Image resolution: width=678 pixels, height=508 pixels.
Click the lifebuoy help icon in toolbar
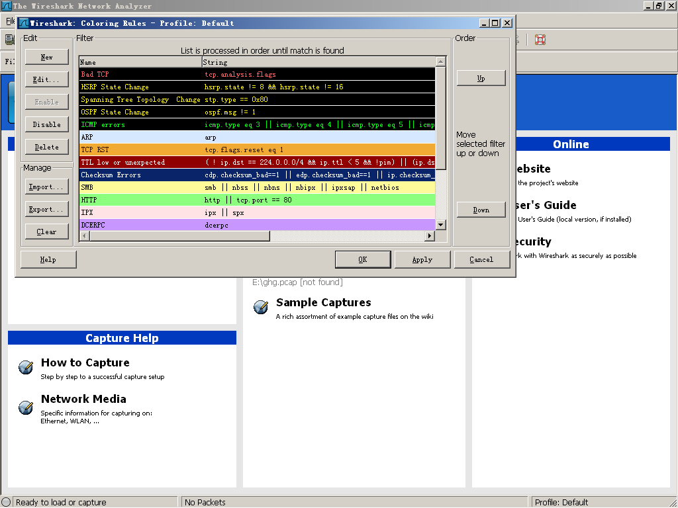click(x=540, y=40)
